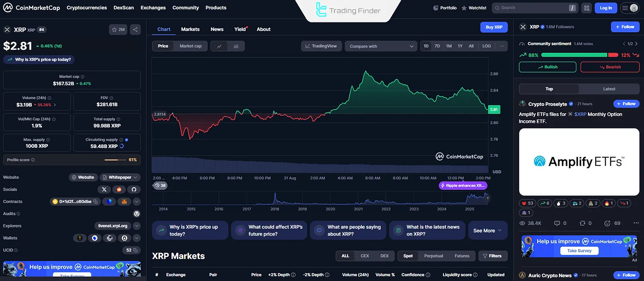Switch the chart to line view icon

point(219,46)
